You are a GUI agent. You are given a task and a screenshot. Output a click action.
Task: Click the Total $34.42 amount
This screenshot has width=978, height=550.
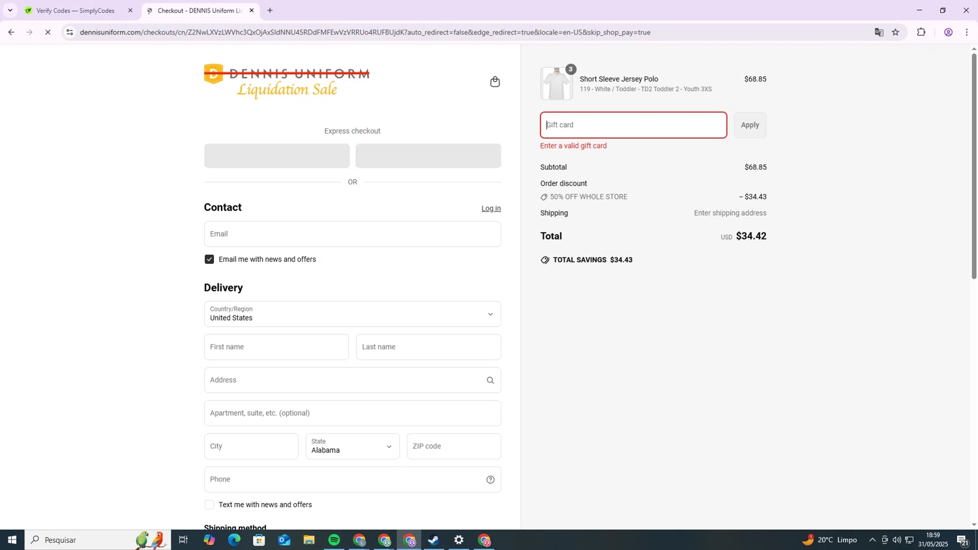(x=751, y=237)
